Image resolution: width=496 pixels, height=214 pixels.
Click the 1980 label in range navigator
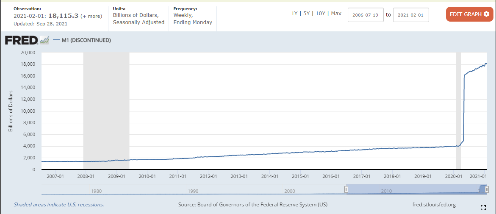pyautogui.click(x=96, y=191)
